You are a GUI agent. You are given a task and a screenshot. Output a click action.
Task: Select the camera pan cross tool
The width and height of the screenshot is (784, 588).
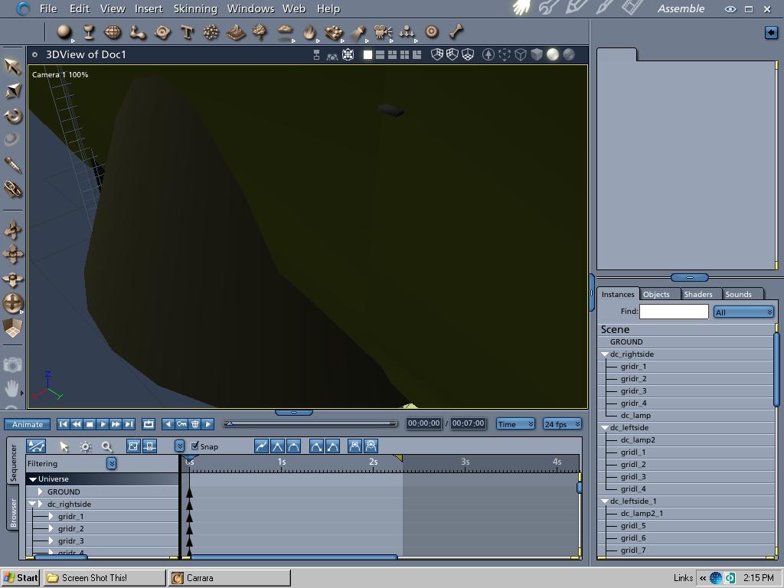12,254
